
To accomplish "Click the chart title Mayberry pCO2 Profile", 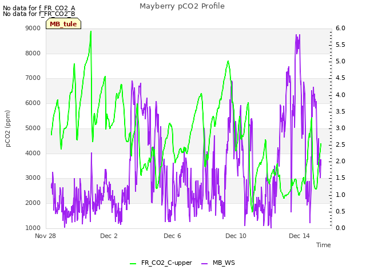I will click(x=182, y=6).
